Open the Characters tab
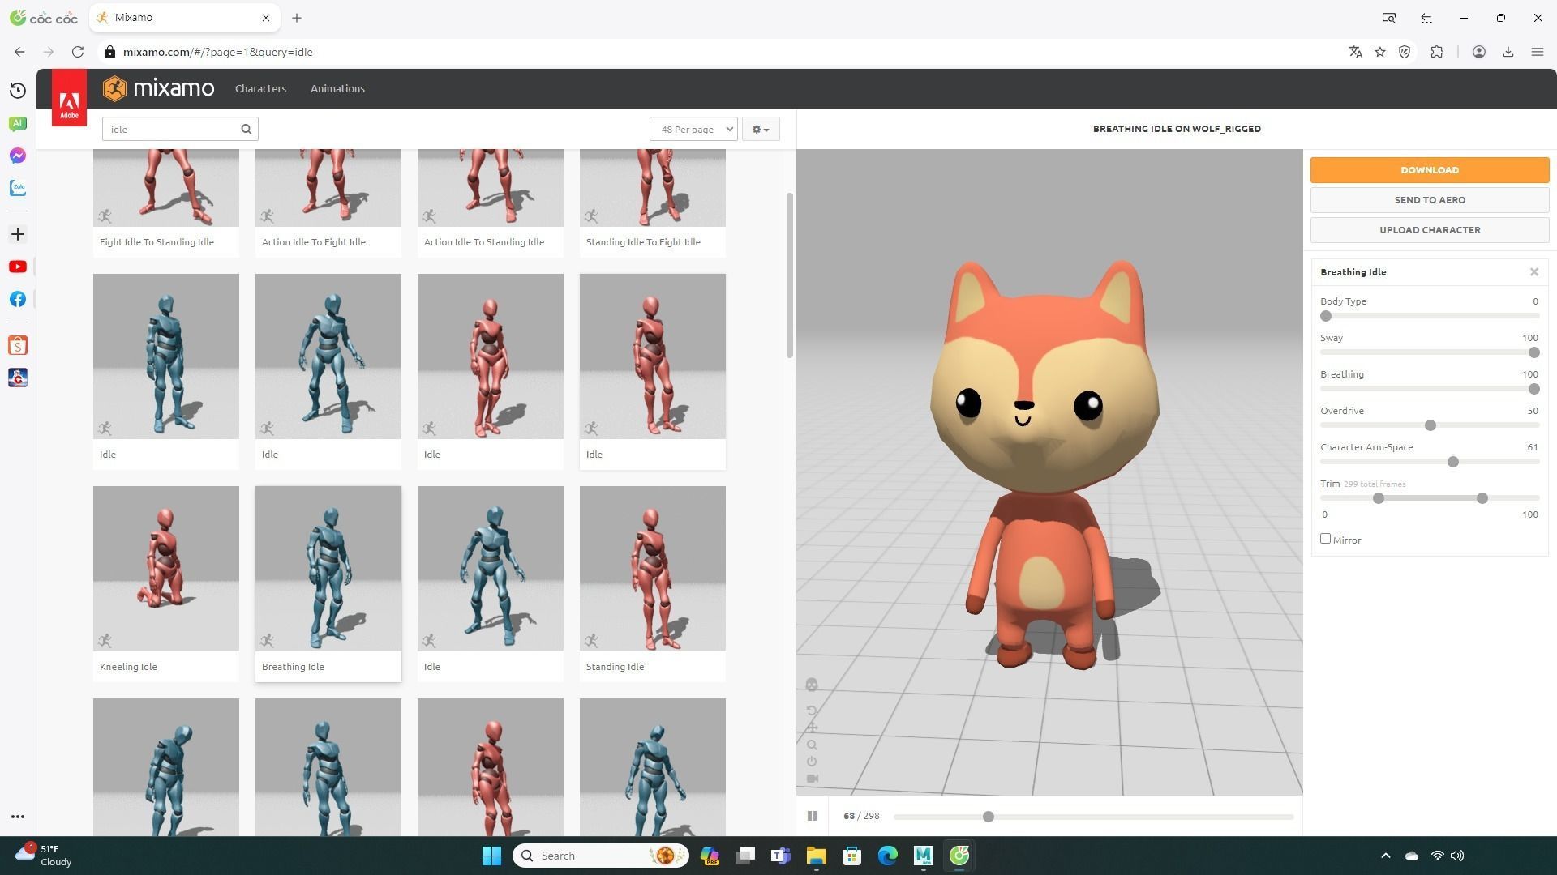 (260, 88)
